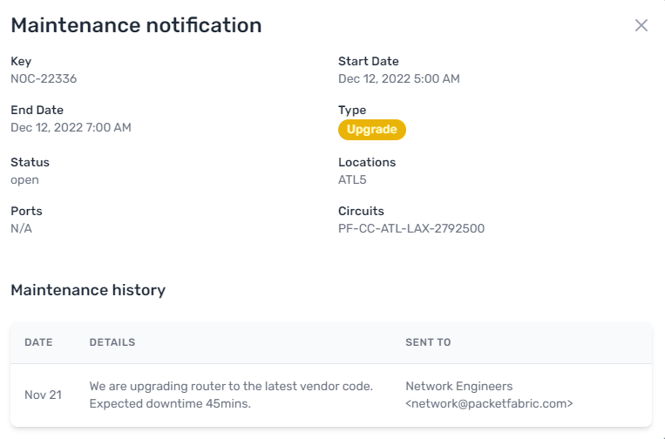The height and width of the screenshot is (439, 665).
Task: Click the network@packetfabric.com email address
Action: [489, 403]
